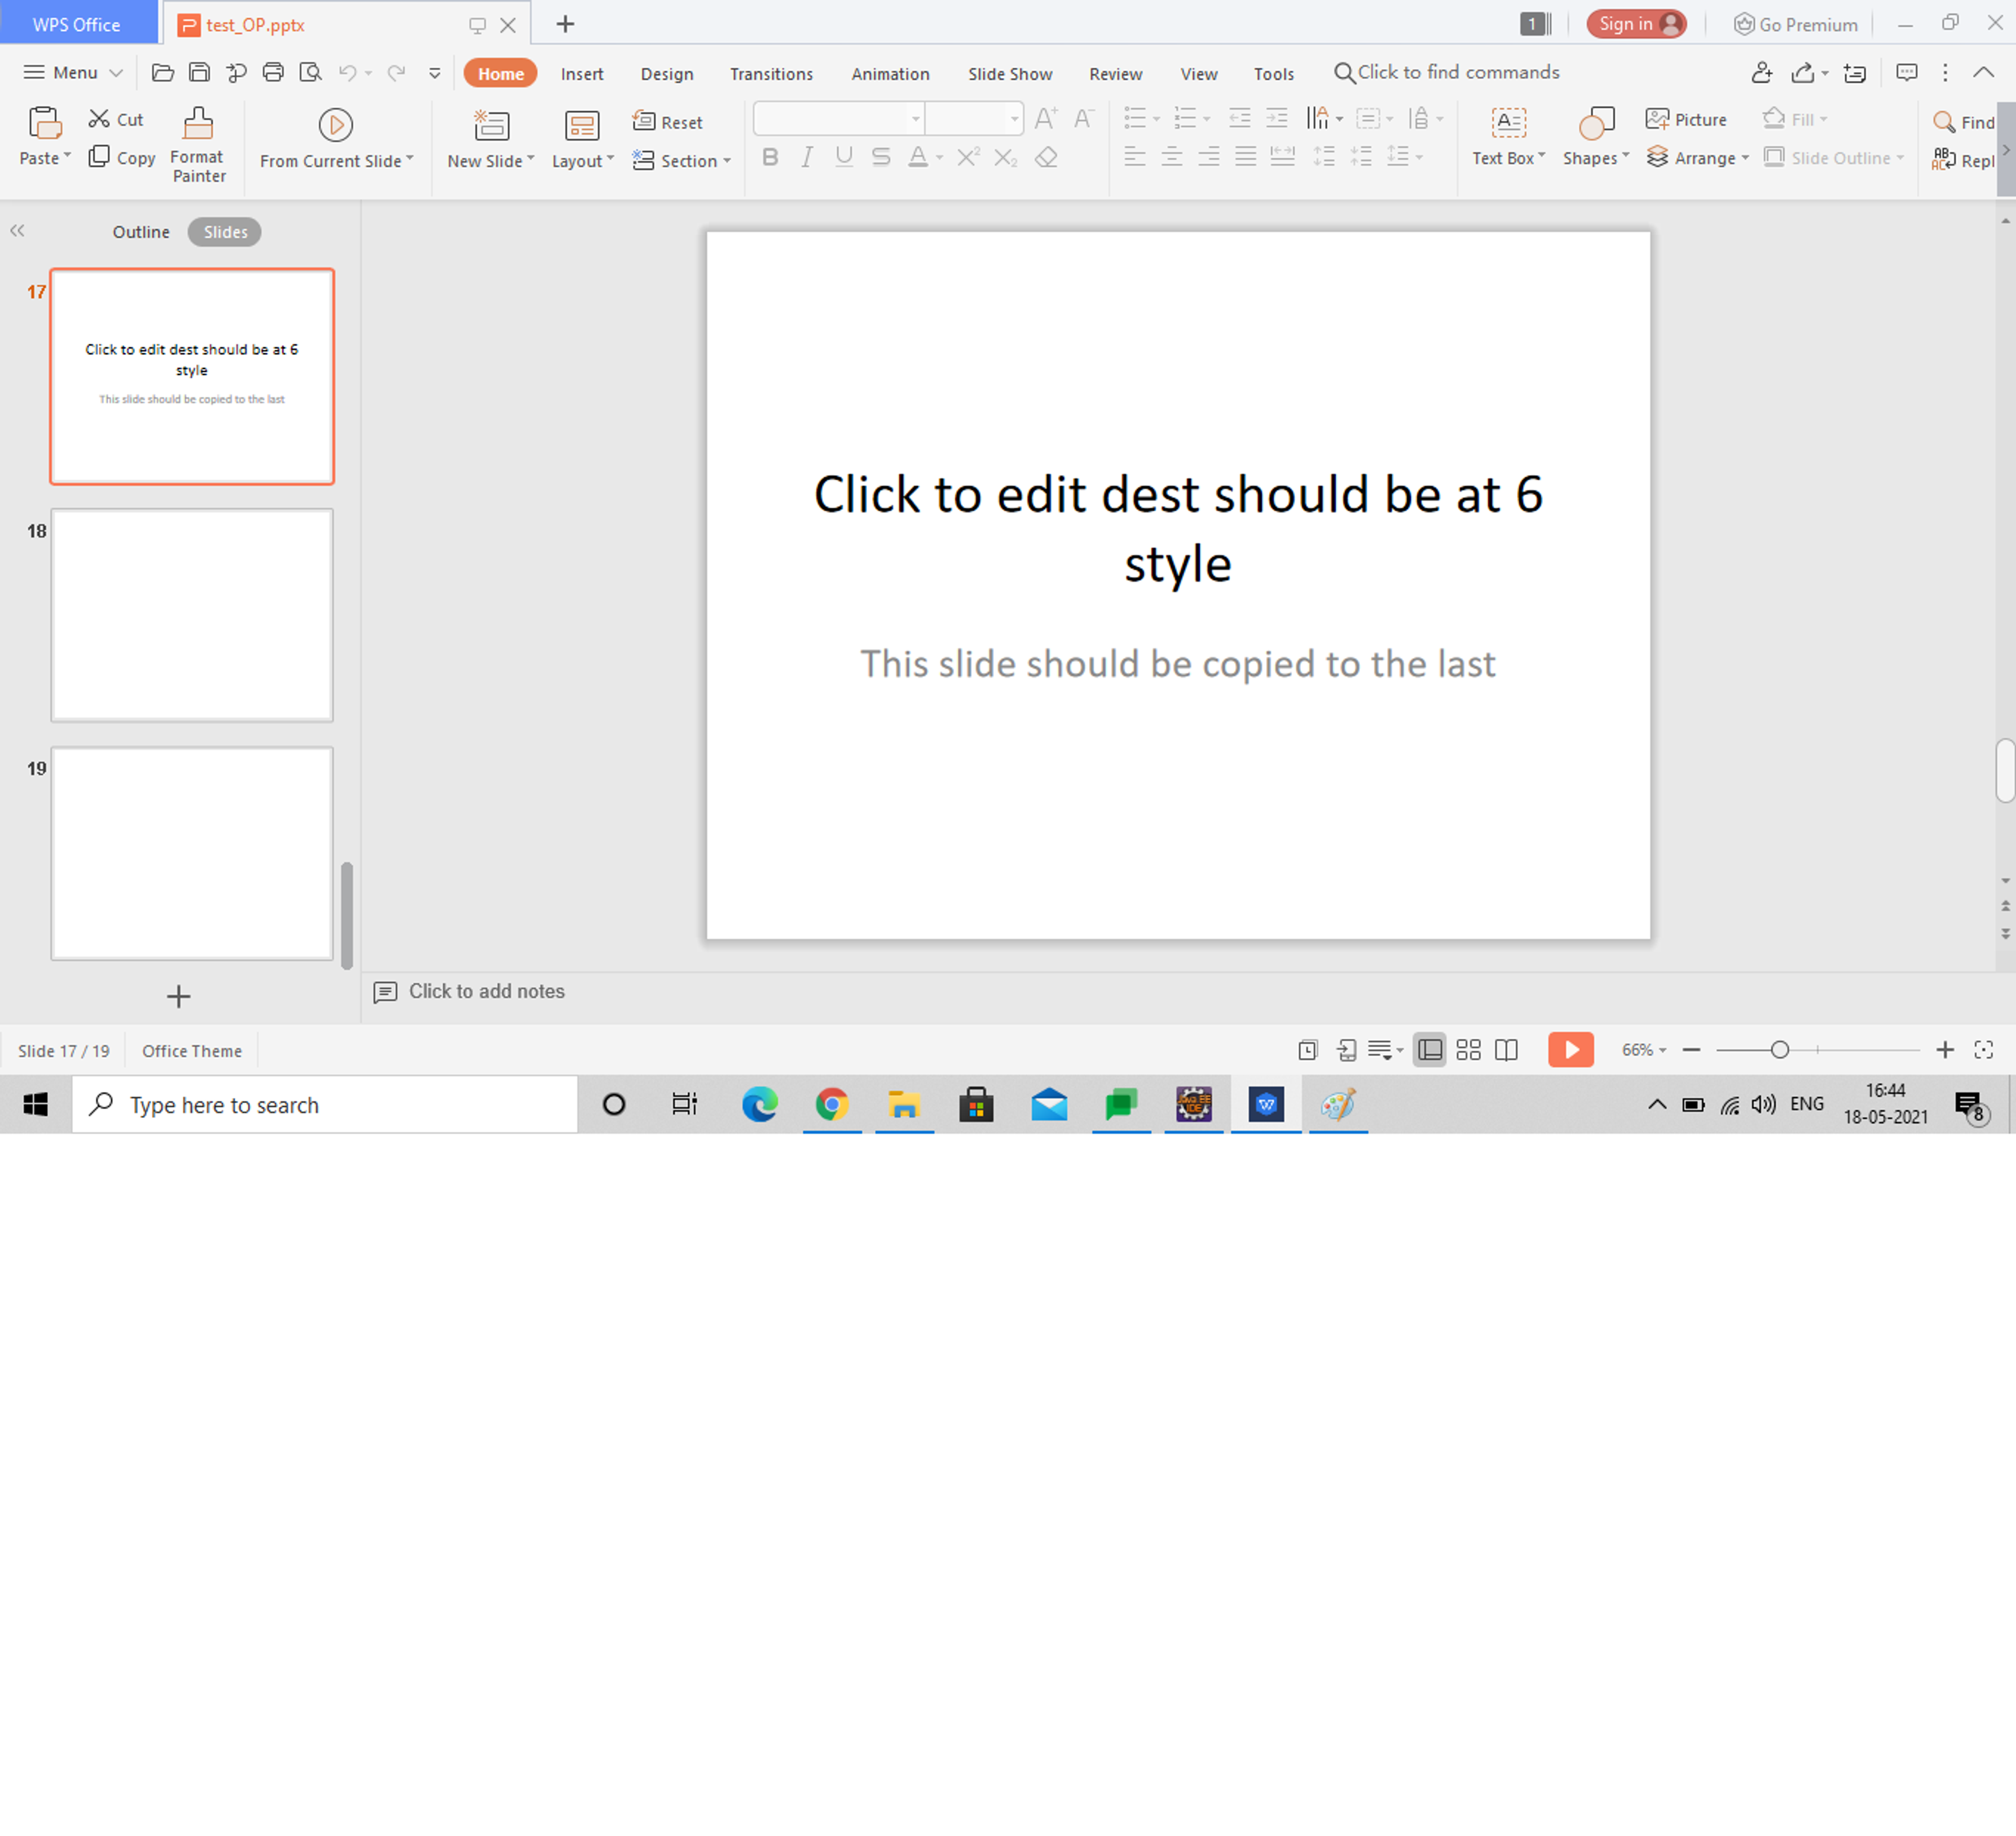Click the Redo arrow icon

[396, 72]
